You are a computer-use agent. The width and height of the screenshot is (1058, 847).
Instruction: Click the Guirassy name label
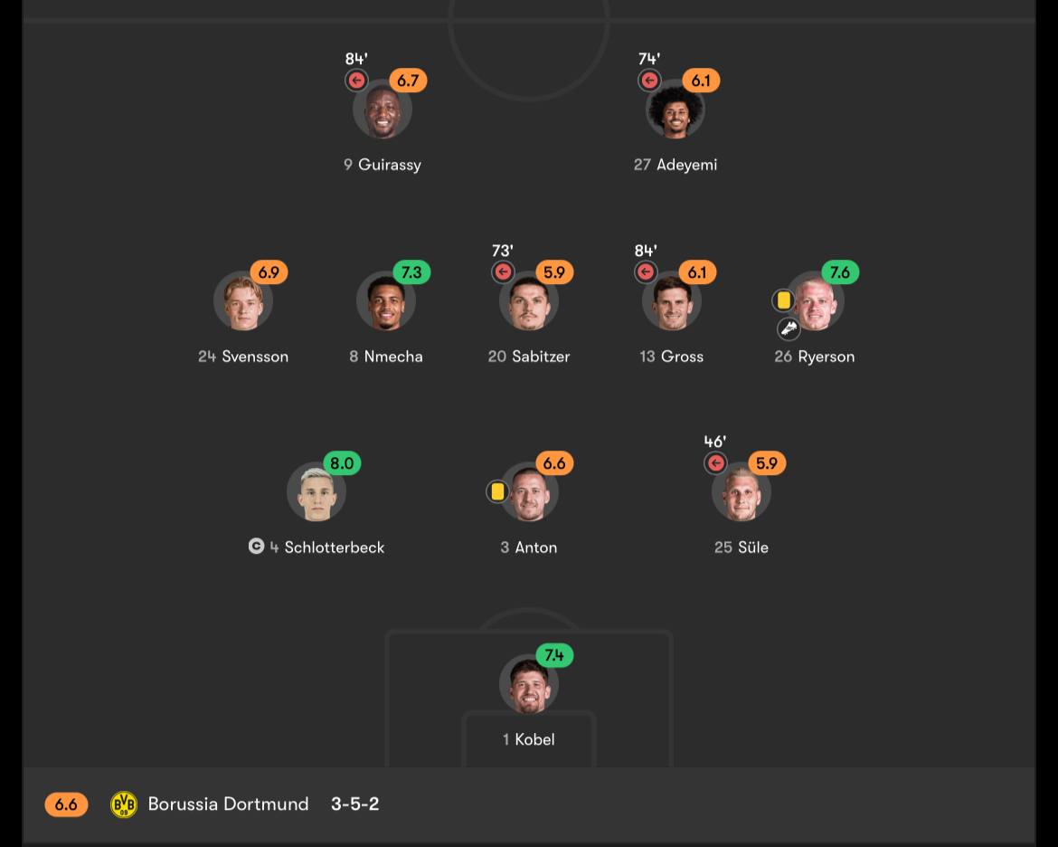point(389,165)
